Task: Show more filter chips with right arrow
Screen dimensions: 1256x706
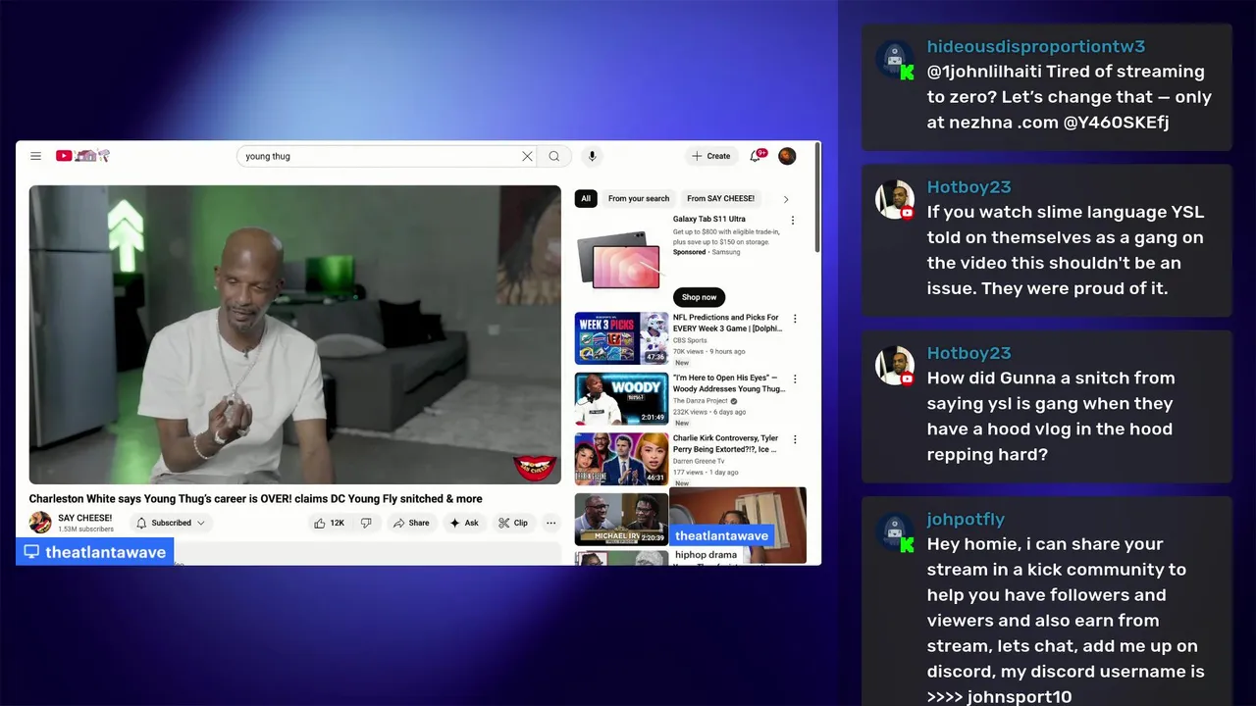Action: click(786, 199)
